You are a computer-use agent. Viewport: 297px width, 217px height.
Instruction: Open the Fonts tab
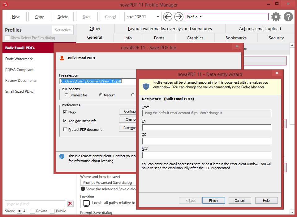(159, 38)
